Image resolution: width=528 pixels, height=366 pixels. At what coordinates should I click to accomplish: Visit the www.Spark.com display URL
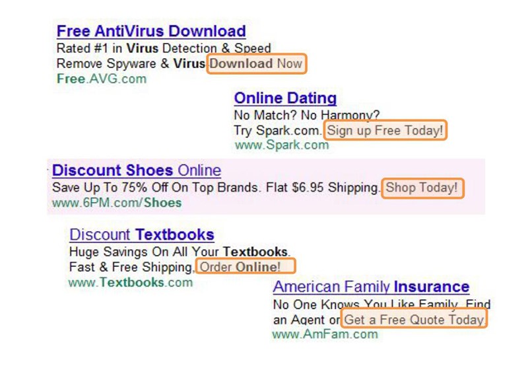[281, 145]
